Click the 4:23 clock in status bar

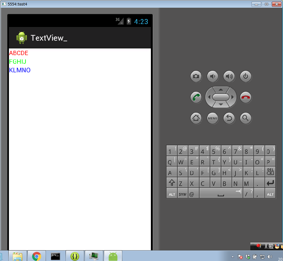[x=141, y=22]
